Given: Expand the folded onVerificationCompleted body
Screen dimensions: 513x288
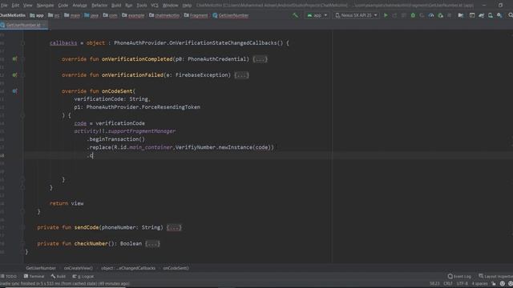Looking at the screenshot, I should [260, 59].
